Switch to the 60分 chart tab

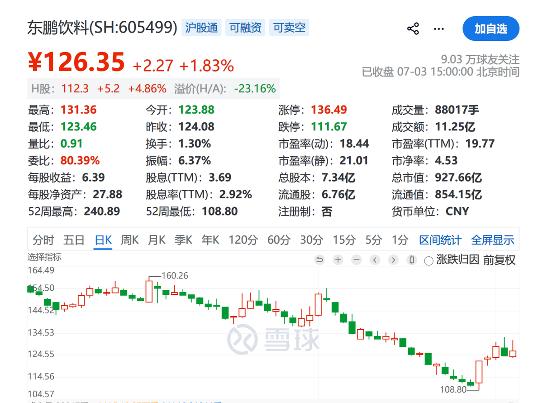279,240
